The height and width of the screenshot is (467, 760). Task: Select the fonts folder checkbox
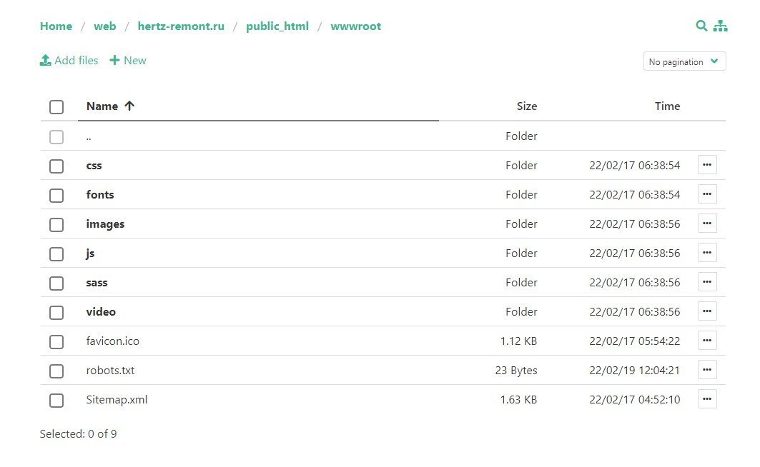pyautogui.click(x=56, y=196)
